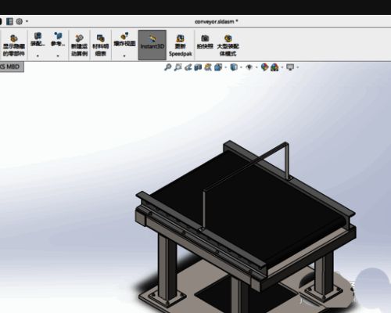Expand the View Orientation dropdown arrow
Screen dimensions: 391x313
(x=226, y=67)
